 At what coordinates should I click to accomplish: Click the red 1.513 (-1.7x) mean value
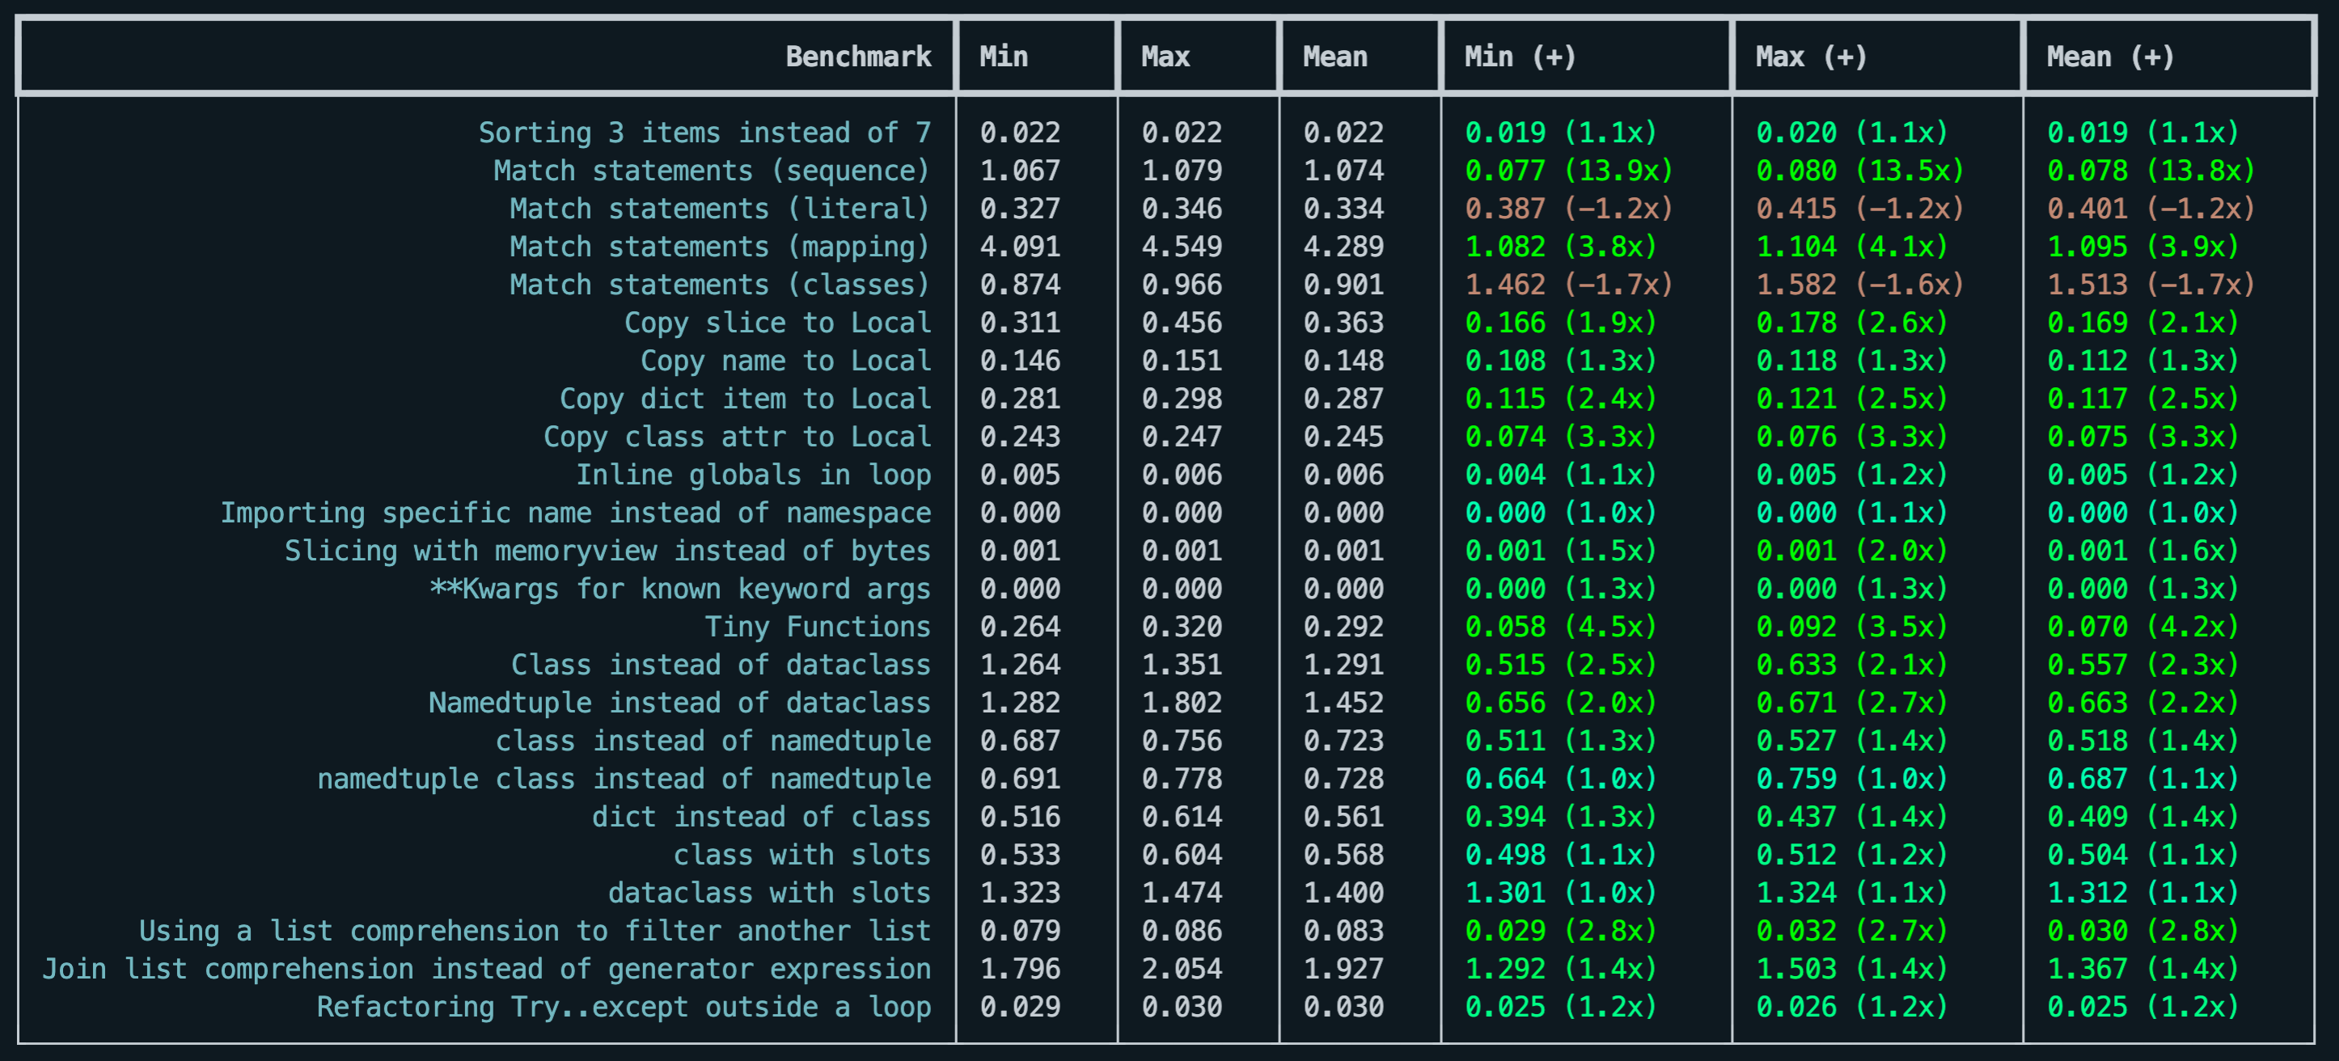[2150, 285]
